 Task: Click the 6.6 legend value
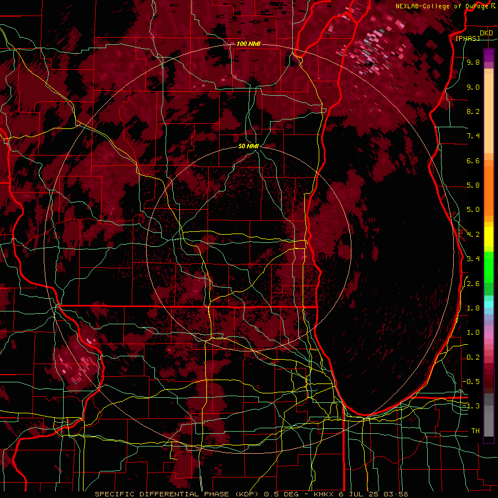473,161
